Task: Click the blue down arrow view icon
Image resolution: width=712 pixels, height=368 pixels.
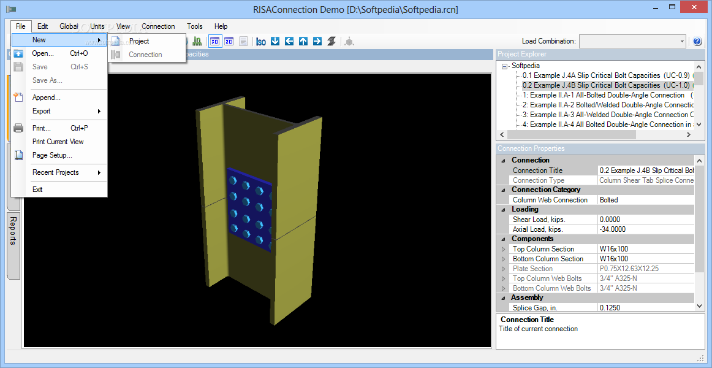Action: 275,41
